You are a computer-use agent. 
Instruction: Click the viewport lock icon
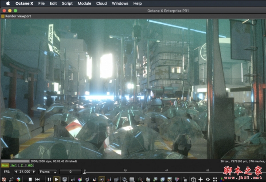point(185,179)
